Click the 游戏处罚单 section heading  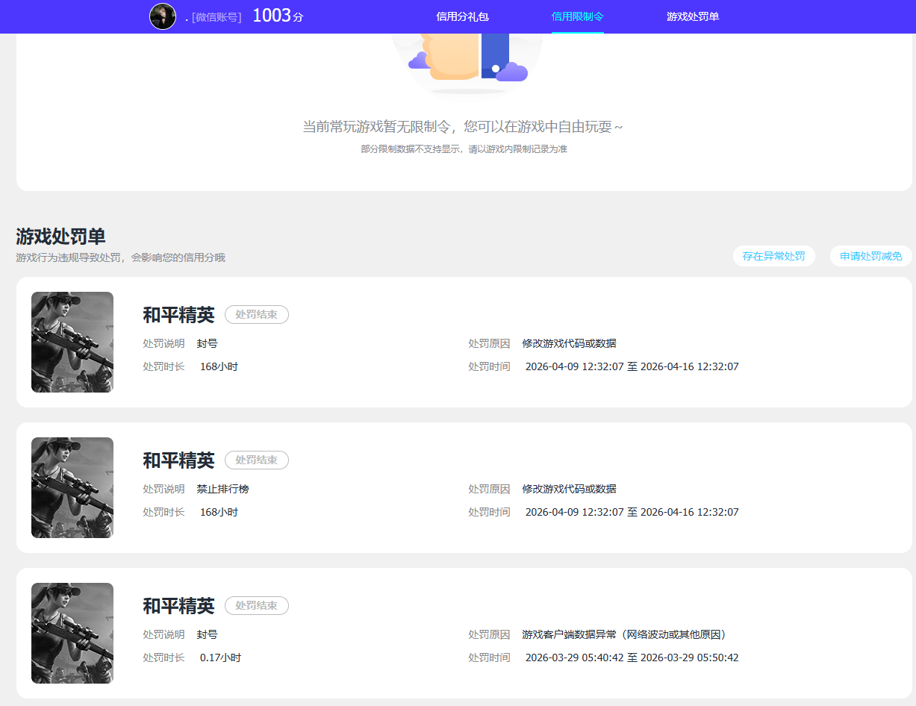coord(60,237)
